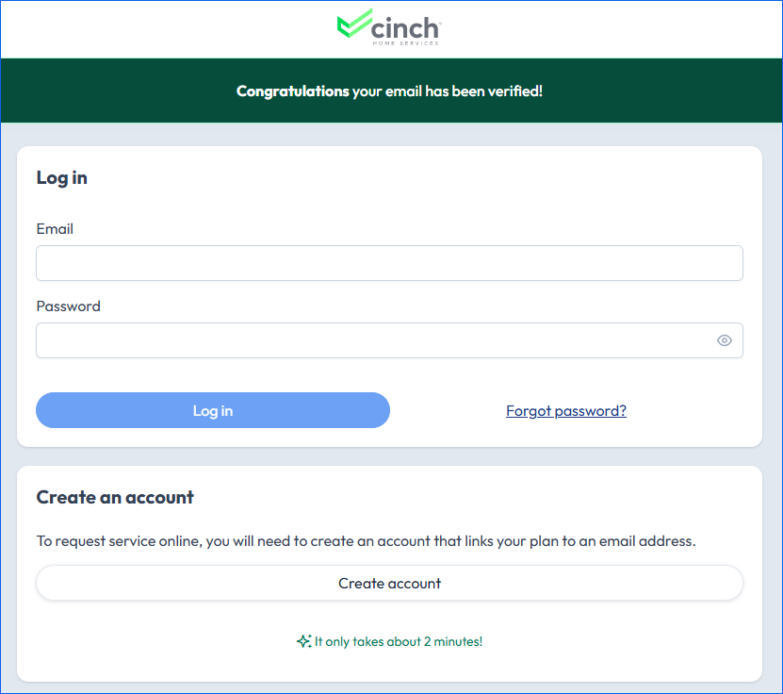Click the blue Log in button
Screen dimensions: 783x694
point(213,410)
